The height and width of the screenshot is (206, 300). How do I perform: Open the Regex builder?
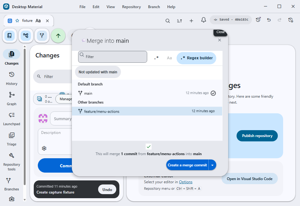196,58
